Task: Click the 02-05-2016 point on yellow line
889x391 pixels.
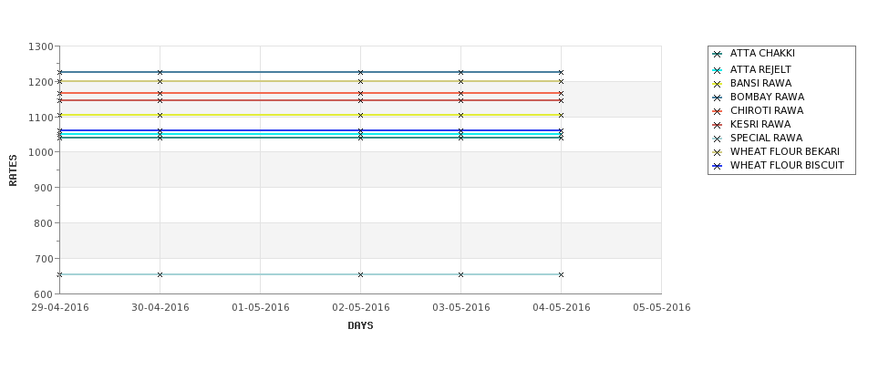Action: (x=360, y=116)
